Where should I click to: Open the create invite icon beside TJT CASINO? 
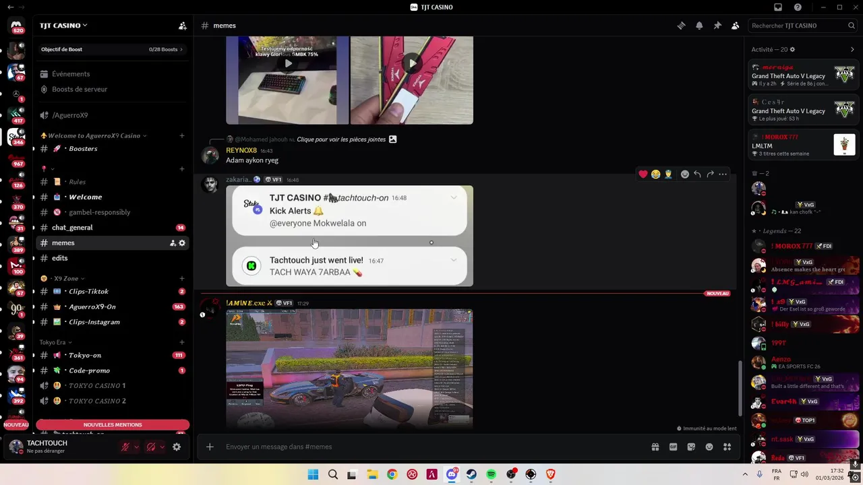[x=182, y=26]
